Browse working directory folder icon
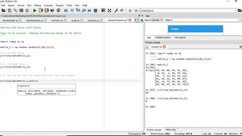Image resolution: width=242 pixels, height=136 pixels. pyautogui.click(x=240, y=11)
